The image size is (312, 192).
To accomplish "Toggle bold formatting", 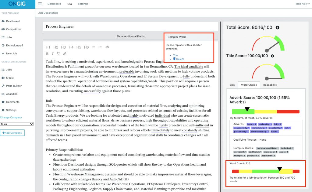I will pyautogui.click(x=47, y=54).
